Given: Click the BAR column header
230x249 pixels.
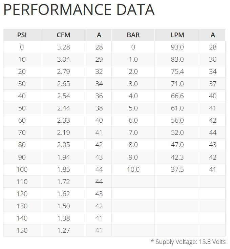Looking at the screenshot, I should click(x=133, y=35).
